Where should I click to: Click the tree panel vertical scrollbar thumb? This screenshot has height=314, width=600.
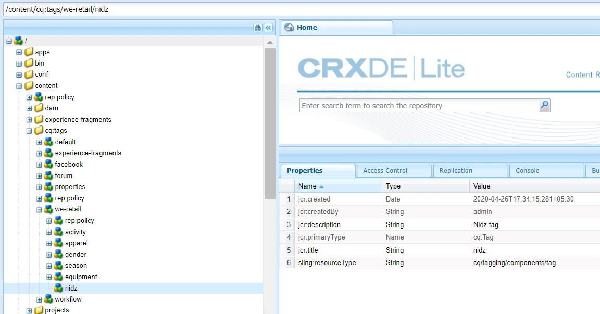click(270, 123)
